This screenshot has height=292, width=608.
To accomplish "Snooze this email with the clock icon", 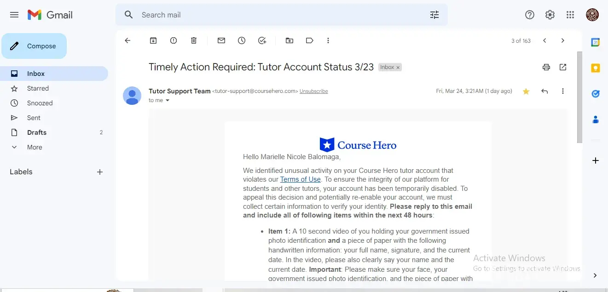I will (242, 40).
